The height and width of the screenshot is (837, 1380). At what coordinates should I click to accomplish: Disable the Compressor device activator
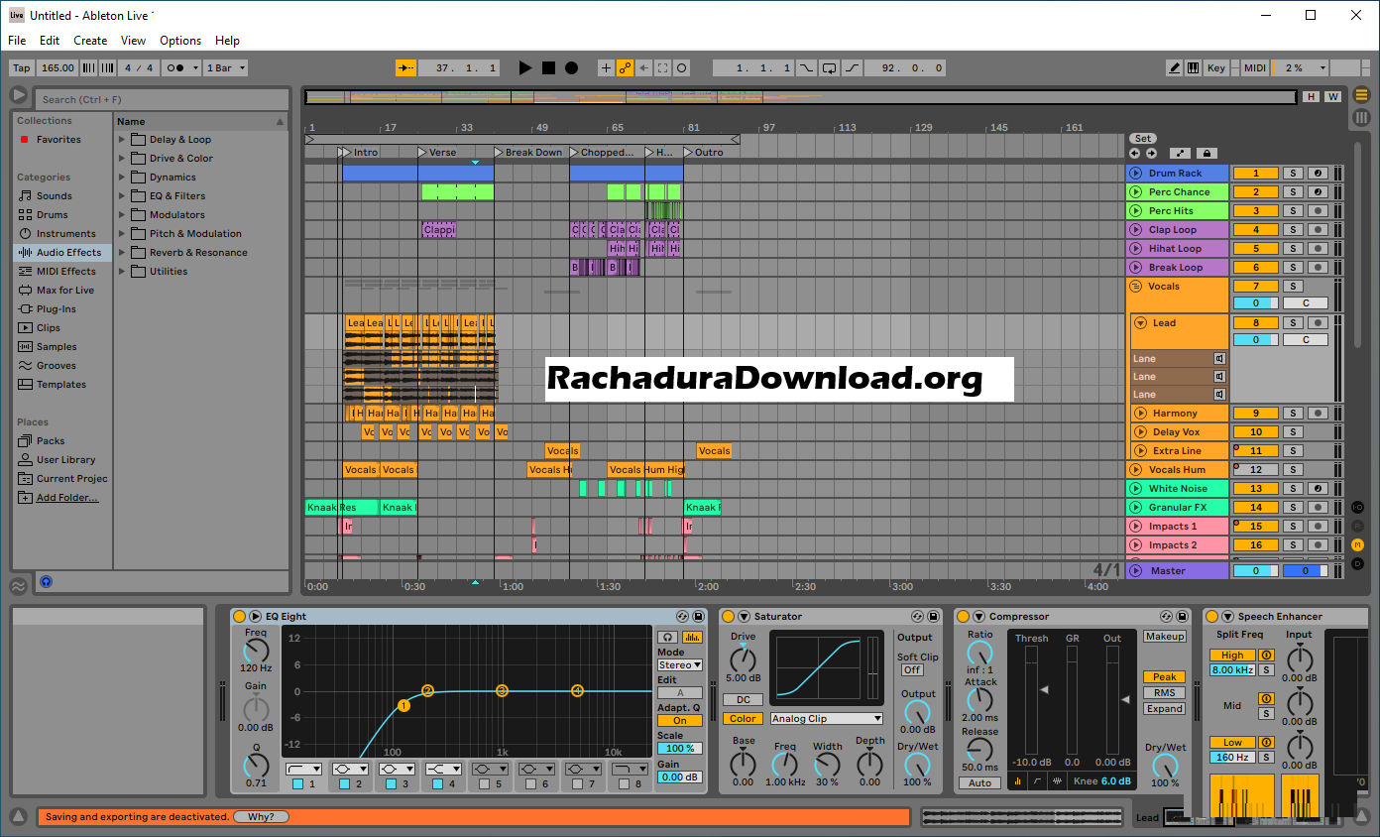(963, 616)
